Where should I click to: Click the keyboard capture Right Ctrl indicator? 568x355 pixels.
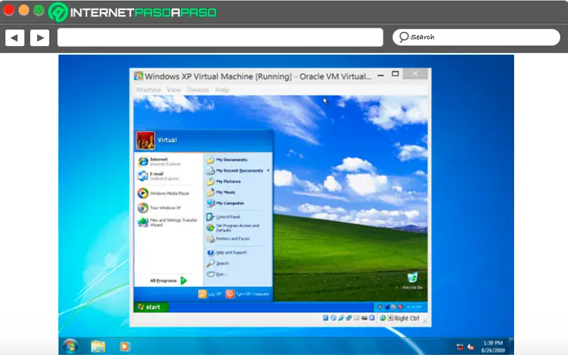pyautogui.click(x=403, y=318)
